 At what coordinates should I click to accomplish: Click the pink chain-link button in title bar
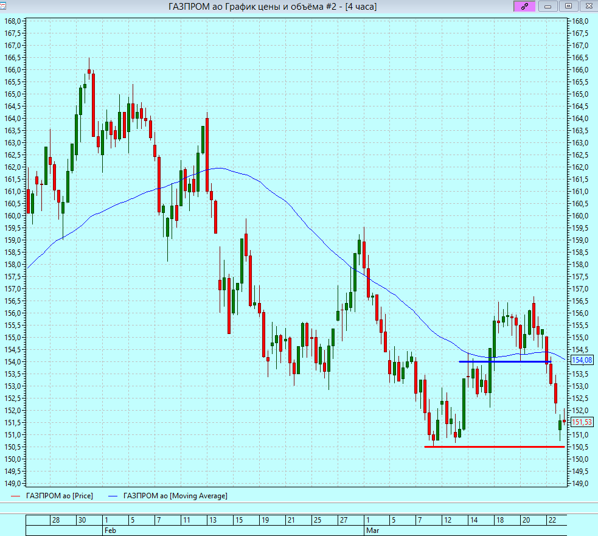tap(524, 6)
